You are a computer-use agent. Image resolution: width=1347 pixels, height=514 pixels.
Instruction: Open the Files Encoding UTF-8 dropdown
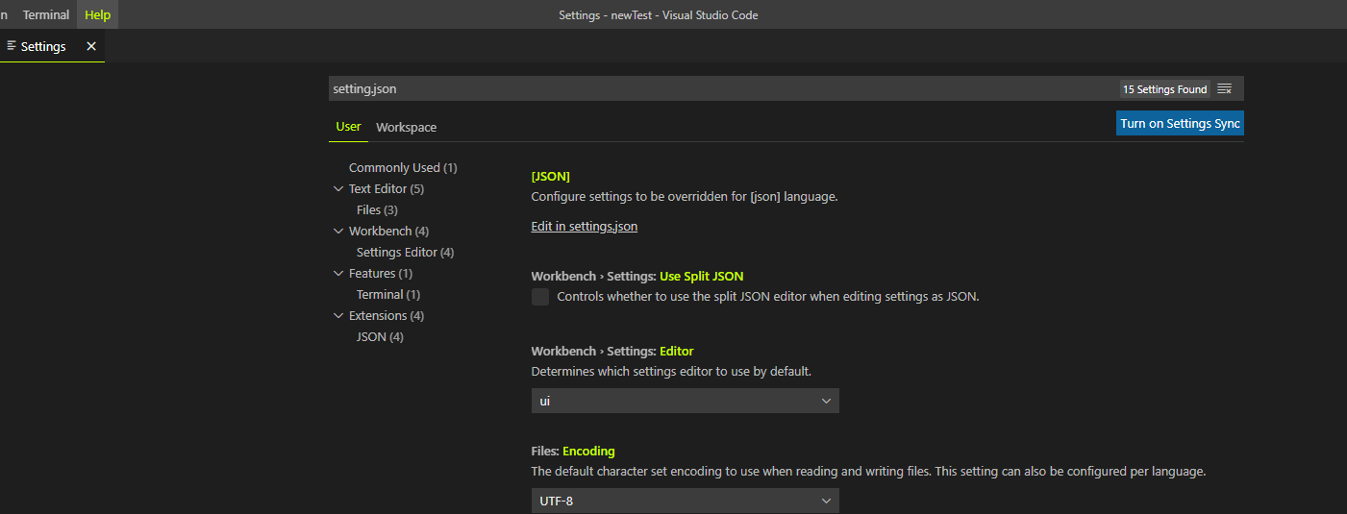[685, 501]
